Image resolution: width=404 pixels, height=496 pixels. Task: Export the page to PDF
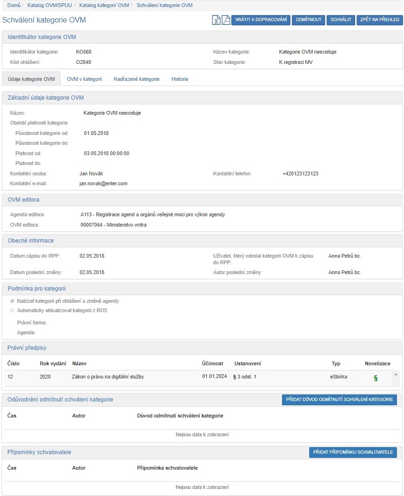point(226,20)
